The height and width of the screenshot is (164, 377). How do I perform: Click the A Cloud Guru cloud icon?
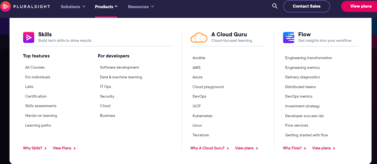pyautogui.click(x=199, y=37)
